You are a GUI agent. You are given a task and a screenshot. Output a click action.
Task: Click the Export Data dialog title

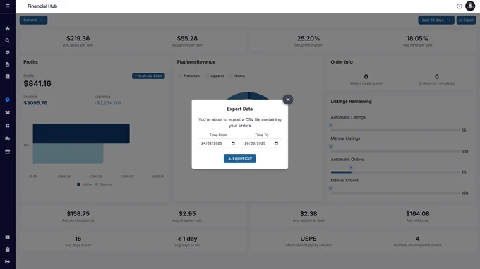coord(240,109)
